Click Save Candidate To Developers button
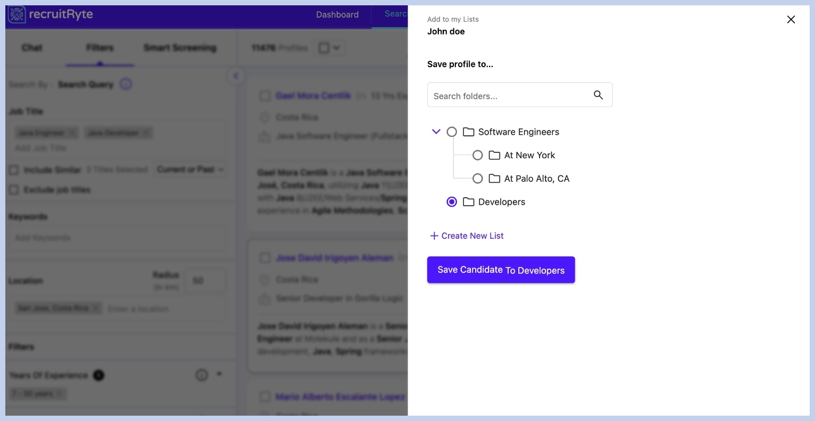 501,270
